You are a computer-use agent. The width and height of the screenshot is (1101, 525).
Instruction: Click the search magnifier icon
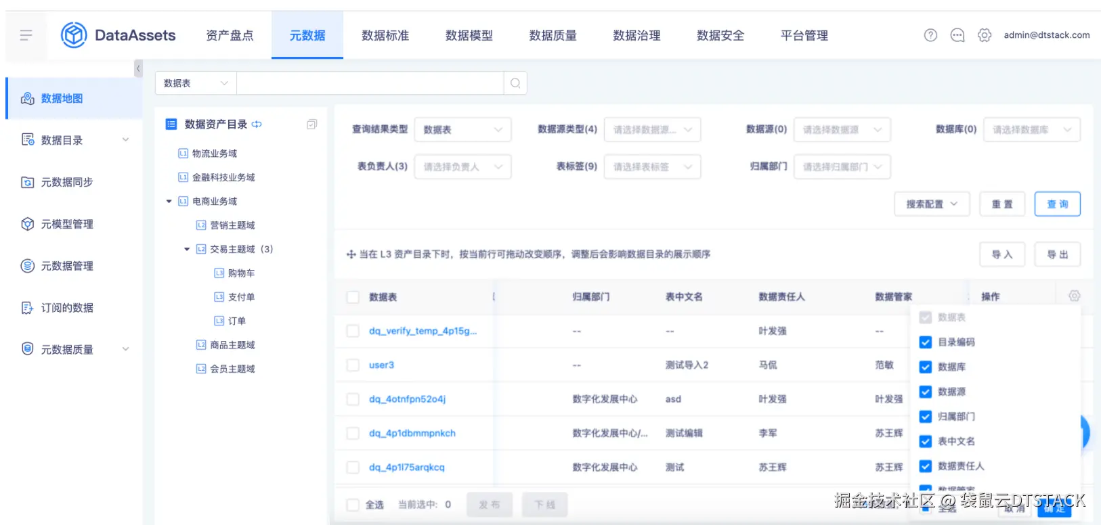click(x=515, y=83)
